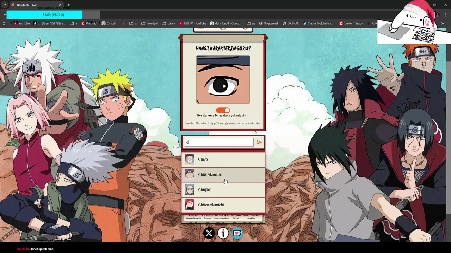
Task: Open the OnePiecedle One Piece link
Action: pyautogui.click(x=252, y=216)
